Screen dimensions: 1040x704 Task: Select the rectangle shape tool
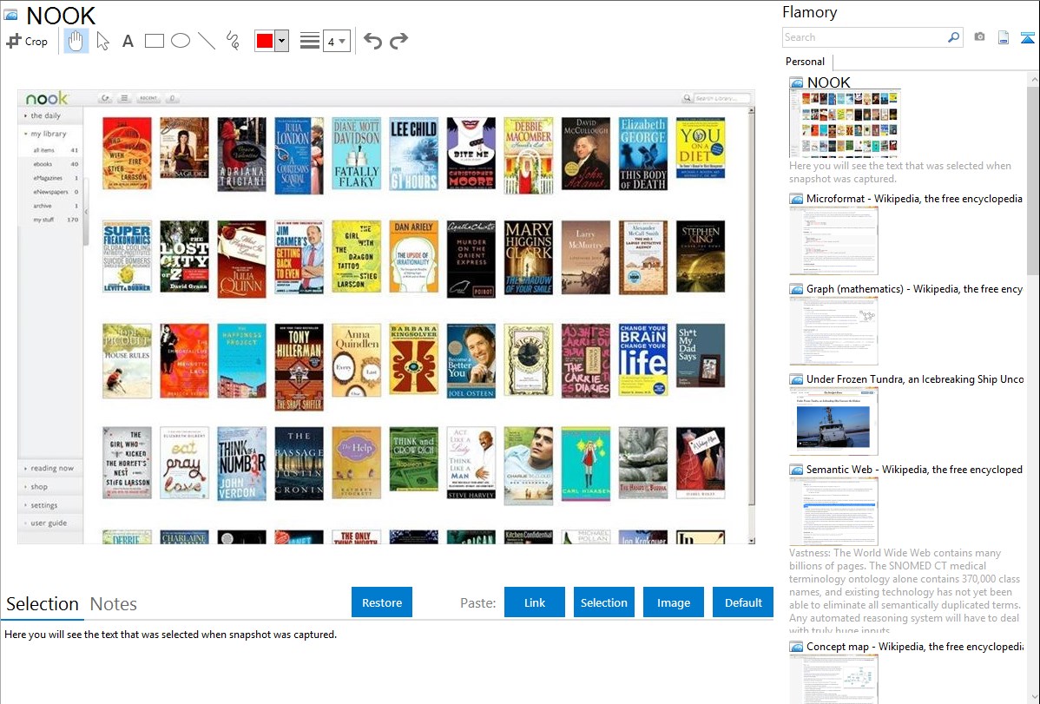tap(154, 41)
